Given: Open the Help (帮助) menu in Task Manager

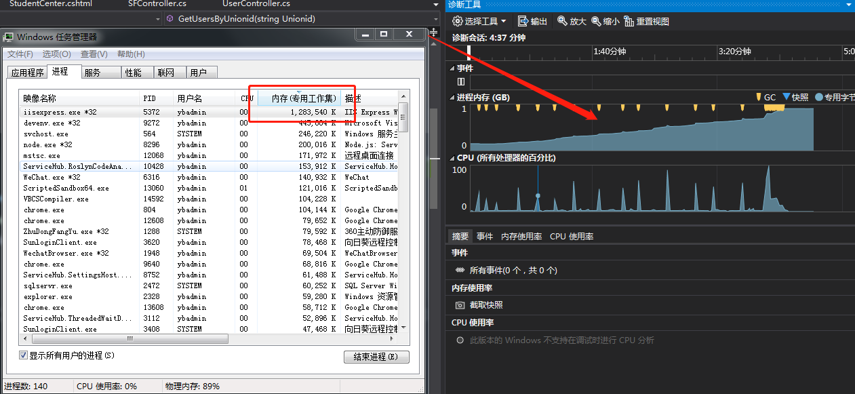Looking at the screenshot, I should pos(131,54).
